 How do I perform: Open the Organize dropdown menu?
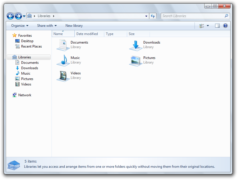coord(20,26)
